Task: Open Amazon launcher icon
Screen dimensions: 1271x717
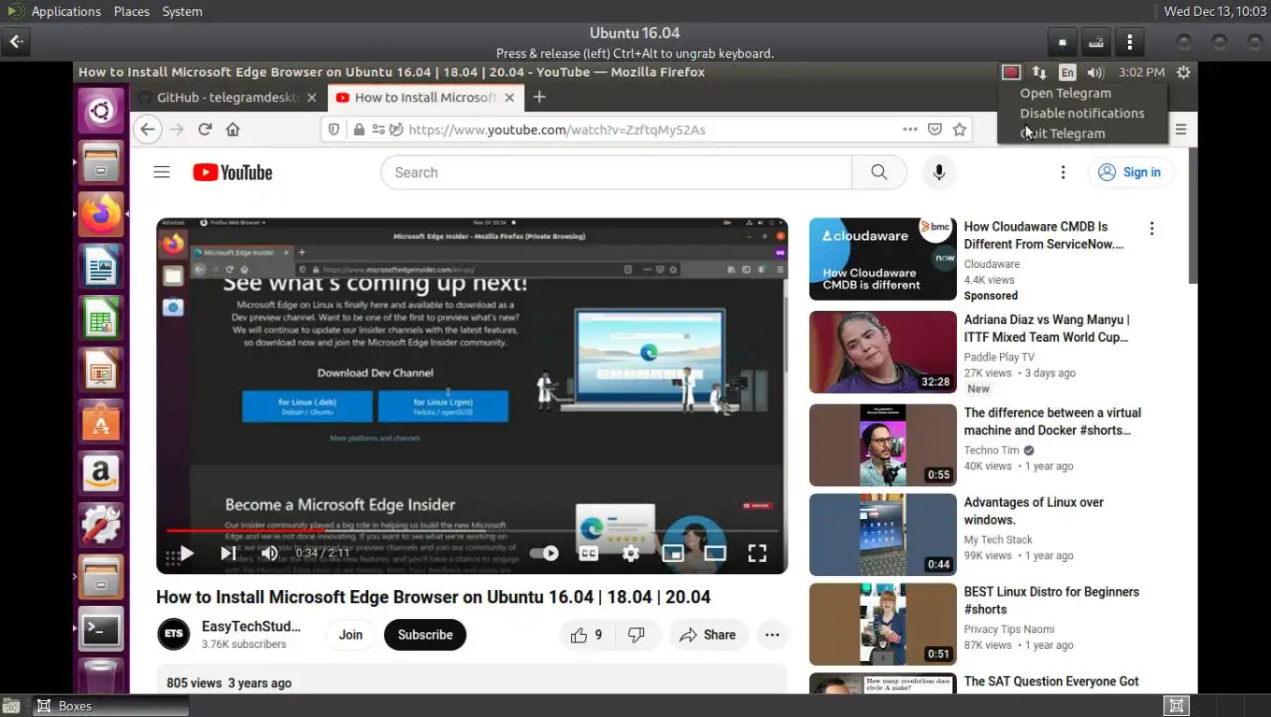Action: click(x=101, y=473)
